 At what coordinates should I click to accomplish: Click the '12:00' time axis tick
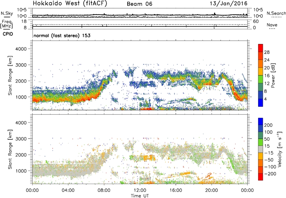[140, 190]
